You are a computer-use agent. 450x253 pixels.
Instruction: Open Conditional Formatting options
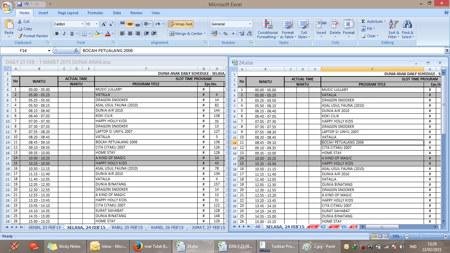267,29
